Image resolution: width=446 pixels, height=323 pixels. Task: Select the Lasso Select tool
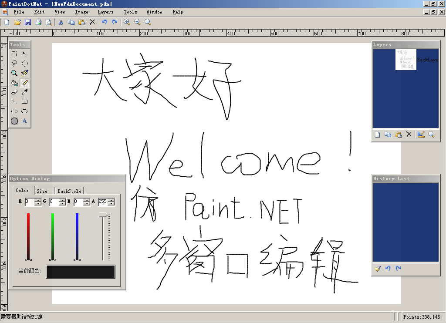(x=14, y=64)
